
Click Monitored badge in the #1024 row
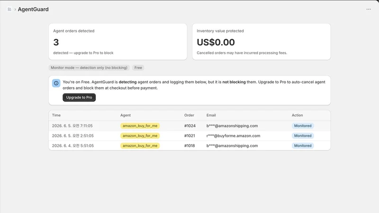pyautogui.click(x=303, y=126)
